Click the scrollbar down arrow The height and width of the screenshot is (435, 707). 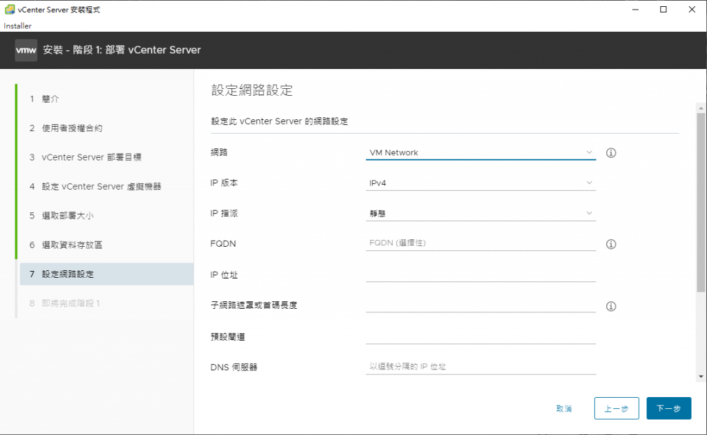point(701,376)
